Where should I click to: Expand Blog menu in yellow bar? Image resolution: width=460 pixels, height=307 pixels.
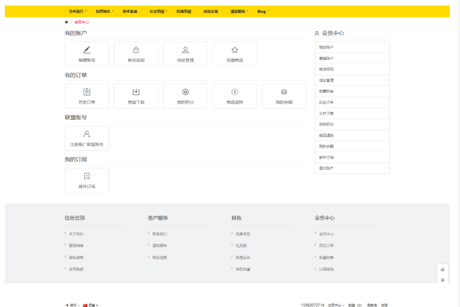[264, 12]
